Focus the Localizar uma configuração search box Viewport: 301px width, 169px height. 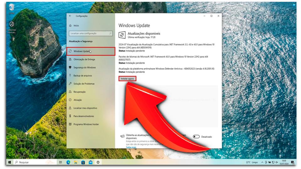coord(91,33)
